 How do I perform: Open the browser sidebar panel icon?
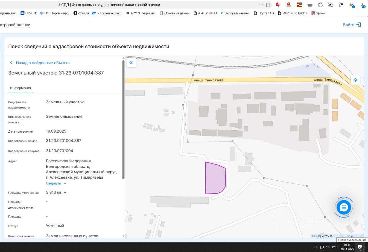[341, 5]
